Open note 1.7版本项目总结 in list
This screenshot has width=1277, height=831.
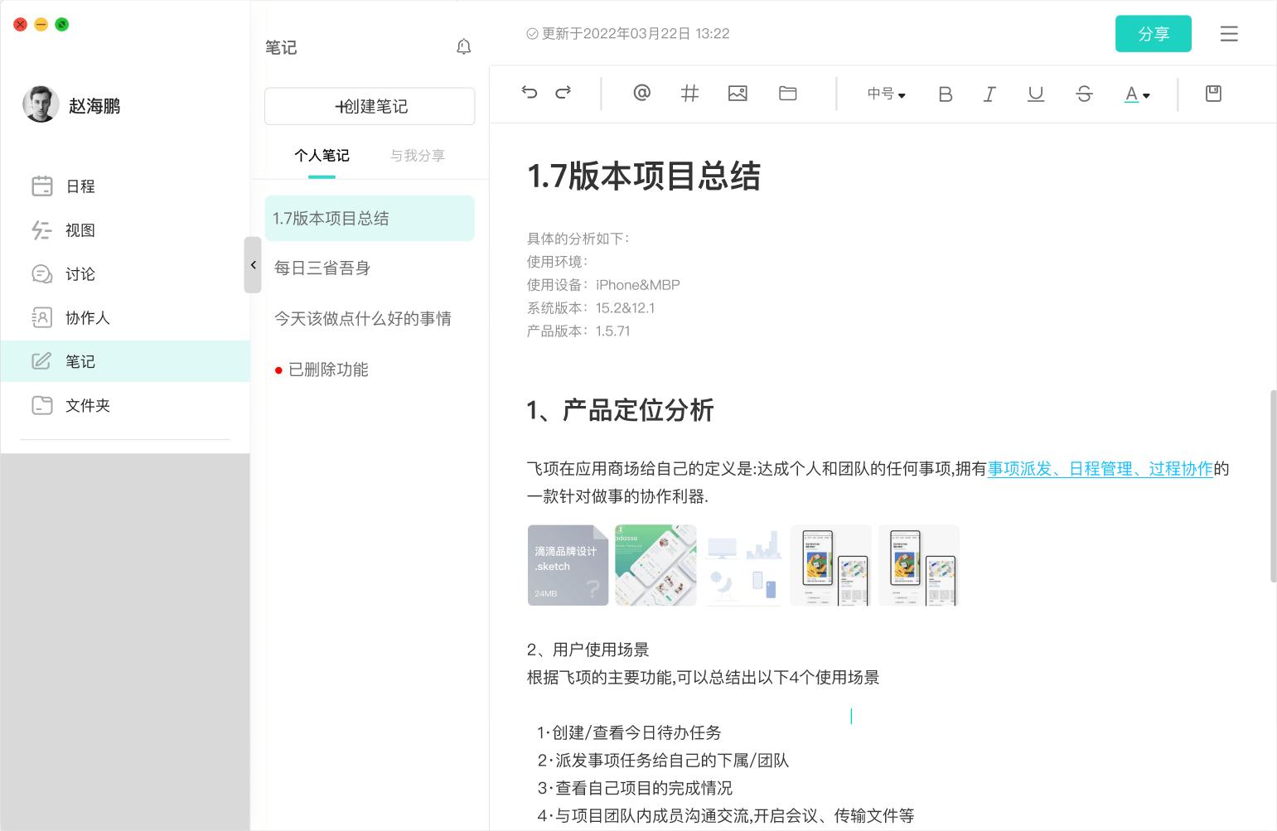[x=370, y=218]
